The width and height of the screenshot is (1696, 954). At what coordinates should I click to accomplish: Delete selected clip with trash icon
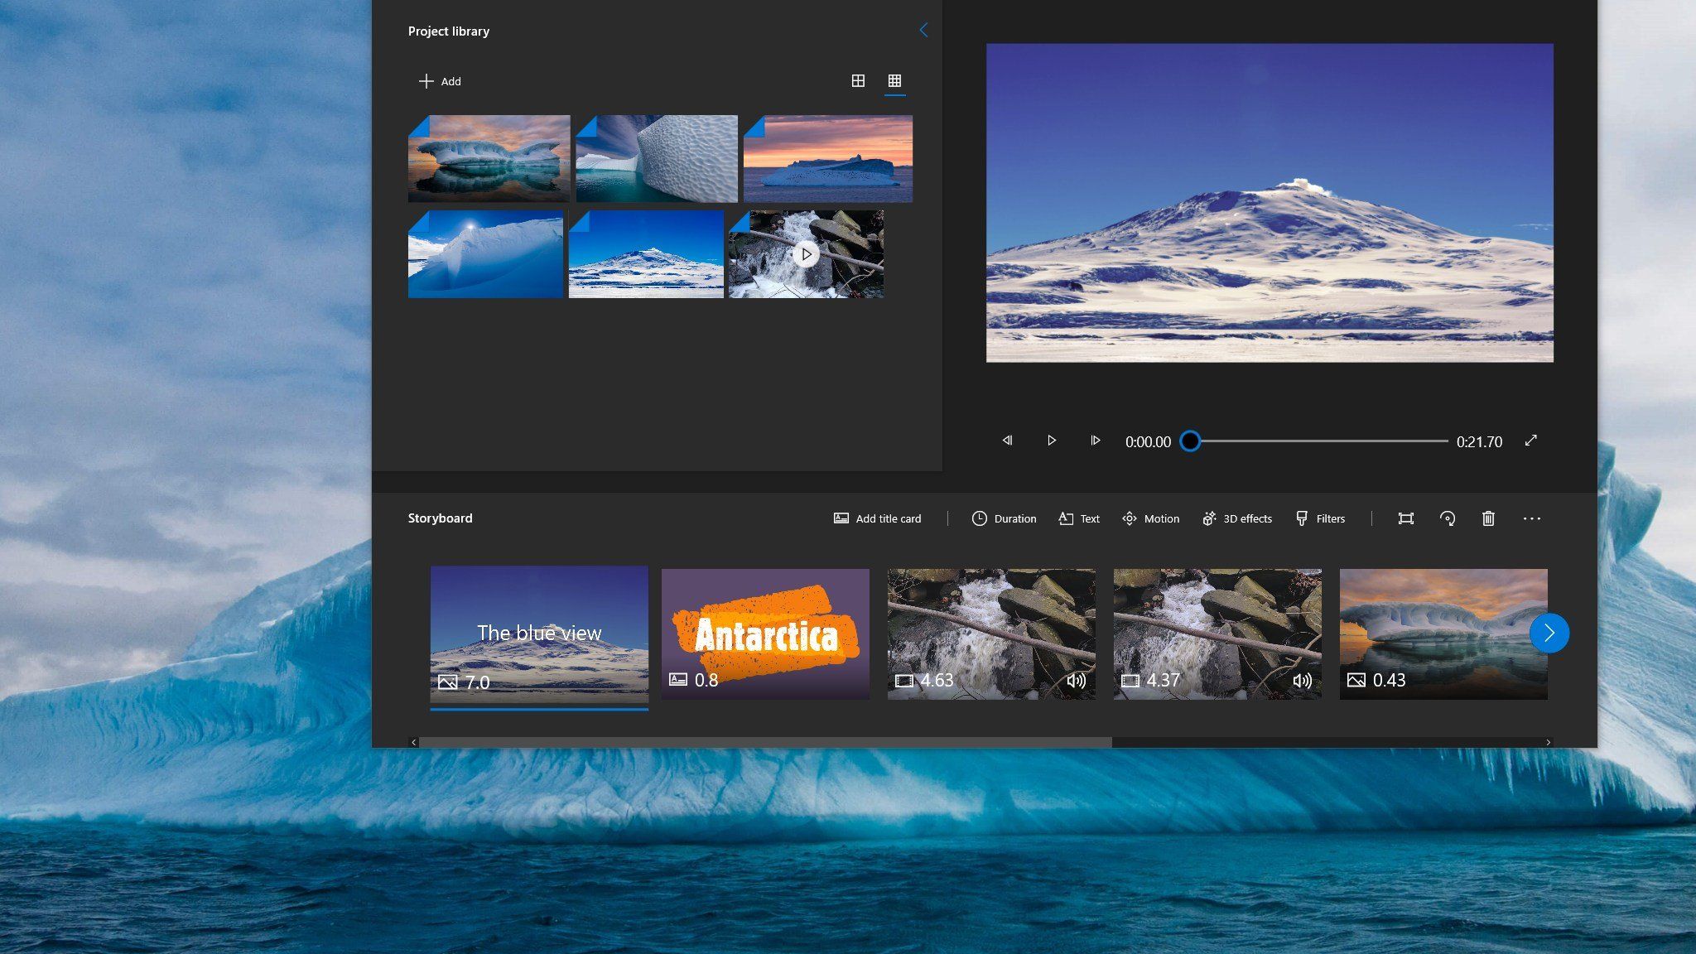click(1488, 518)
